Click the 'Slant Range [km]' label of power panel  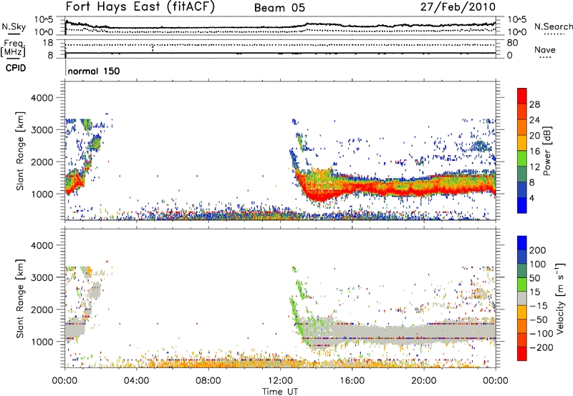pyautogui.click(x=20, y=152)
